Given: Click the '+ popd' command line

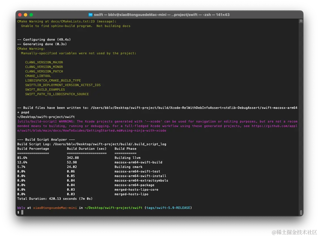Looking at the screenshot, I should [x=23, y=112].
